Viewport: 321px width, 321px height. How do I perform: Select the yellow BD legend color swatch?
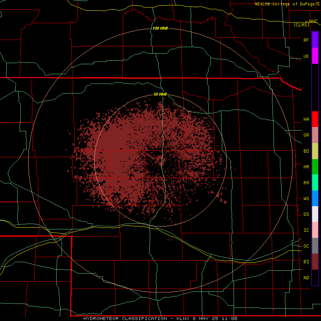[315, 151]
